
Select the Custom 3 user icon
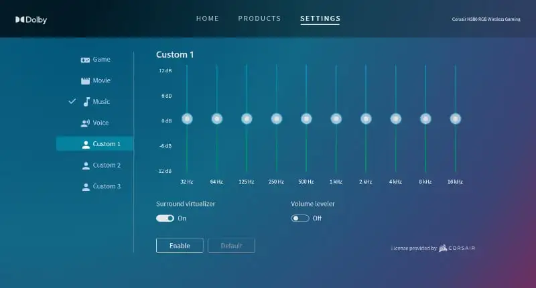(85, 186)
